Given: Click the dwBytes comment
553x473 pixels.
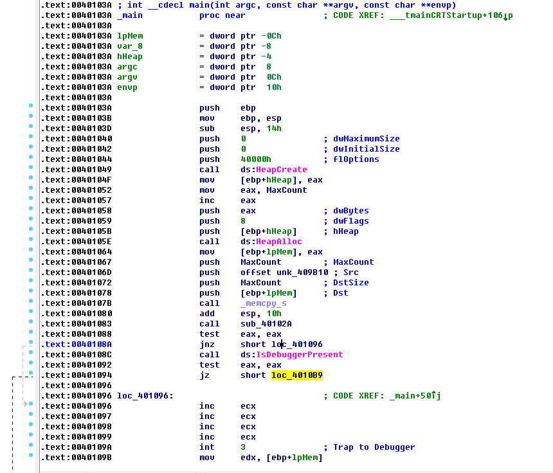Looking at the screenshot, I should coord(351,211).
